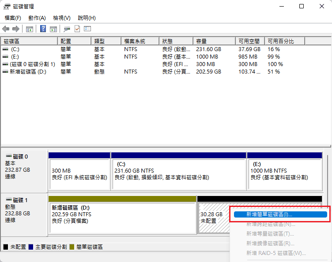Click the 動態 type cell

tap(99, 72)
